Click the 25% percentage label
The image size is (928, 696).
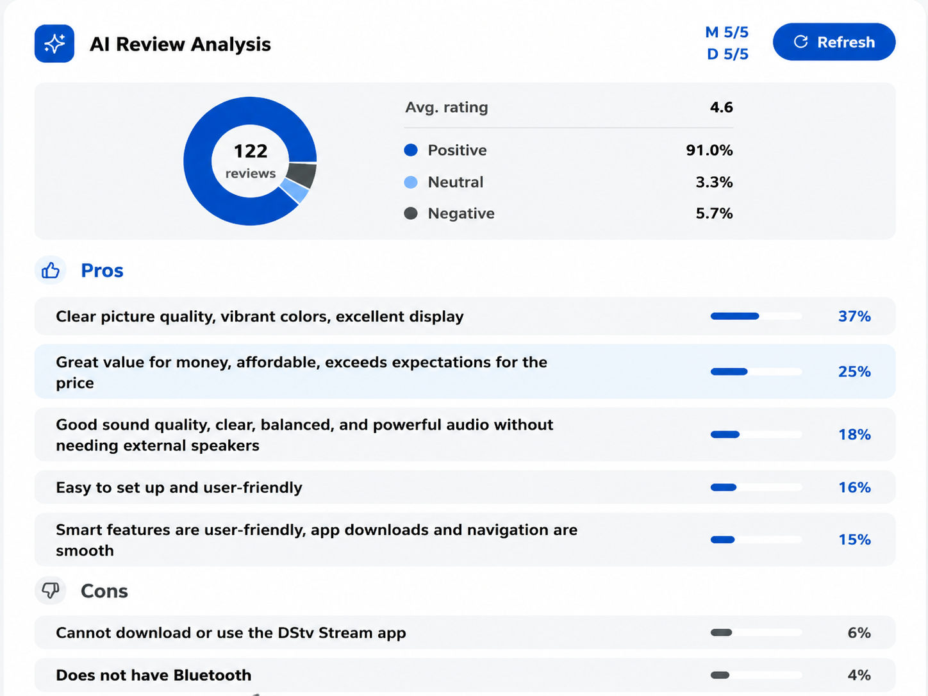[854, 372]
